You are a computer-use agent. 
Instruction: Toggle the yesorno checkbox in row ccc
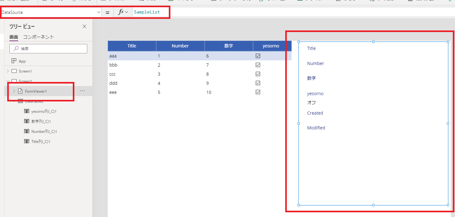pos(258,74)
